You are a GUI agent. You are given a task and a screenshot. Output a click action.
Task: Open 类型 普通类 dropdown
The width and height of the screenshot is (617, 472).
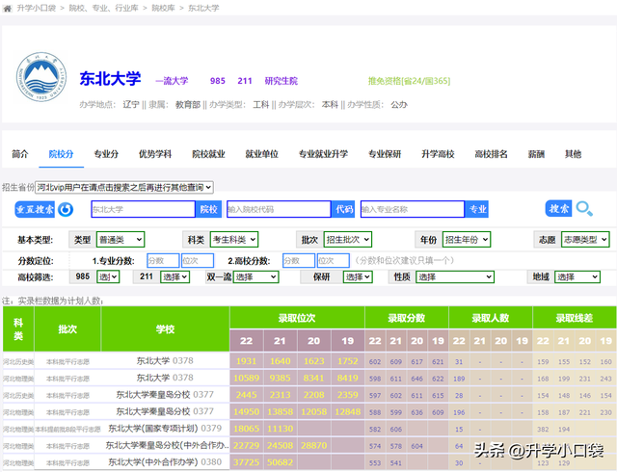(121, 240)
